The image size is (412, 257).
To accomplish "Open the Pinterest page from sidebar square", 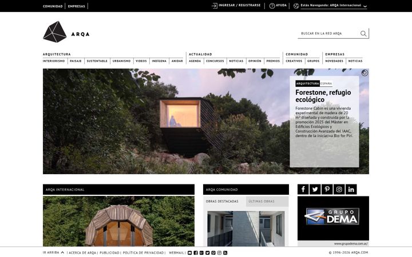I will click(327, 190).
